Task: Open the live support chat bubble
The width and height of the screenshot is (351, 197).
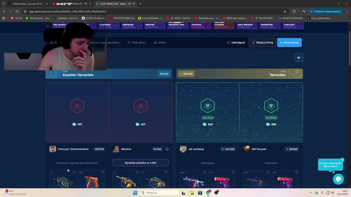Action: click(x=338, y=179)
